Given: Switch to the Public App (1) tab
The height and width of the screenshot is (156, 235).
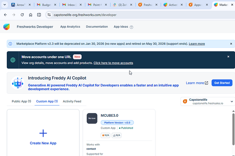Looking at the screenshot, I should (21, 101).
